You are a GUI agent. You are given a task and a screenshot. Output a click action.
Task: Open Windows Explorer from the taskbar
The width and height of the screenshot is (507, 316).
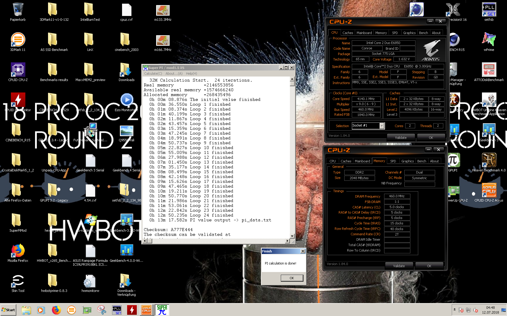click(x=26, y=310)
